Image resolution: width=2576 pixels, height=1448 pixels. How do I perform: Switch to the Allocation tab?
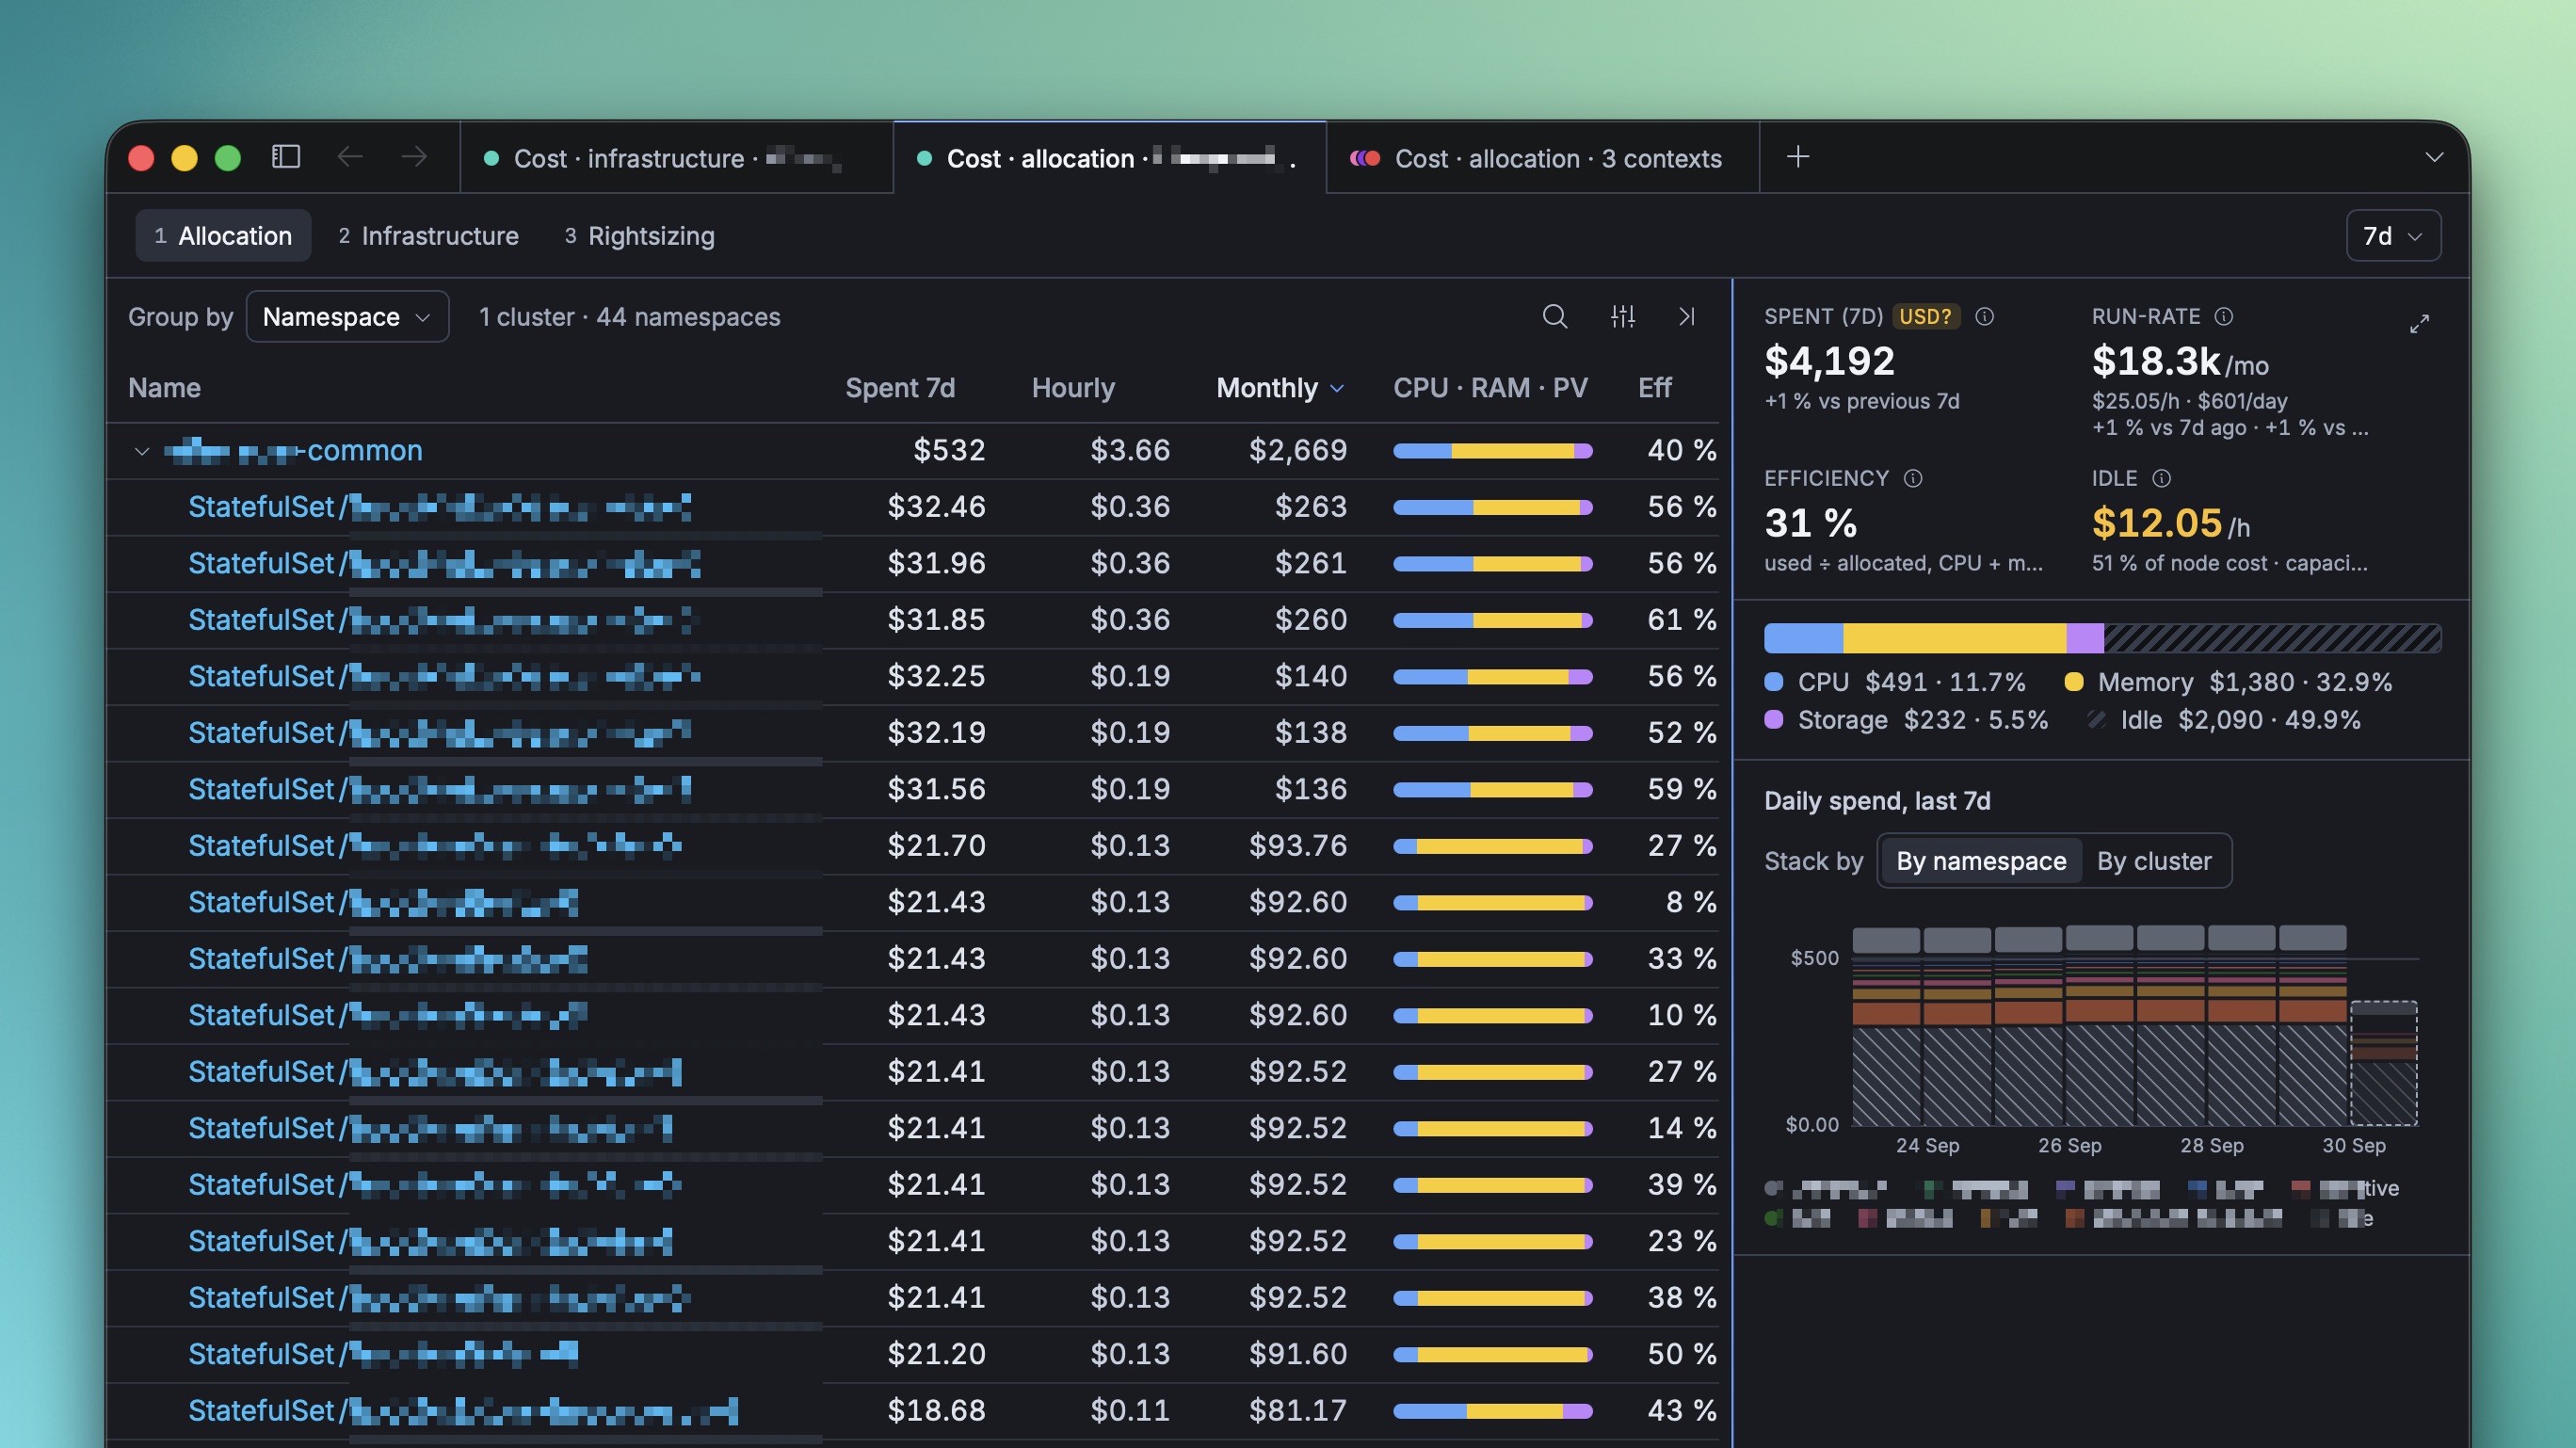point(223,236)
